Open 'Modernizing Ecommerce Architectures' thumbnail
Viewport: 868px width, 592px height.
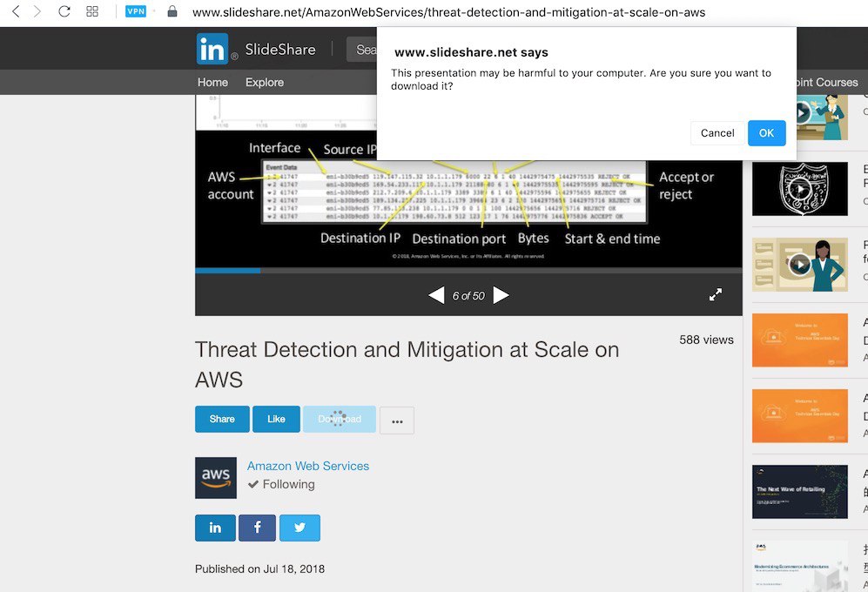(800, 566)
